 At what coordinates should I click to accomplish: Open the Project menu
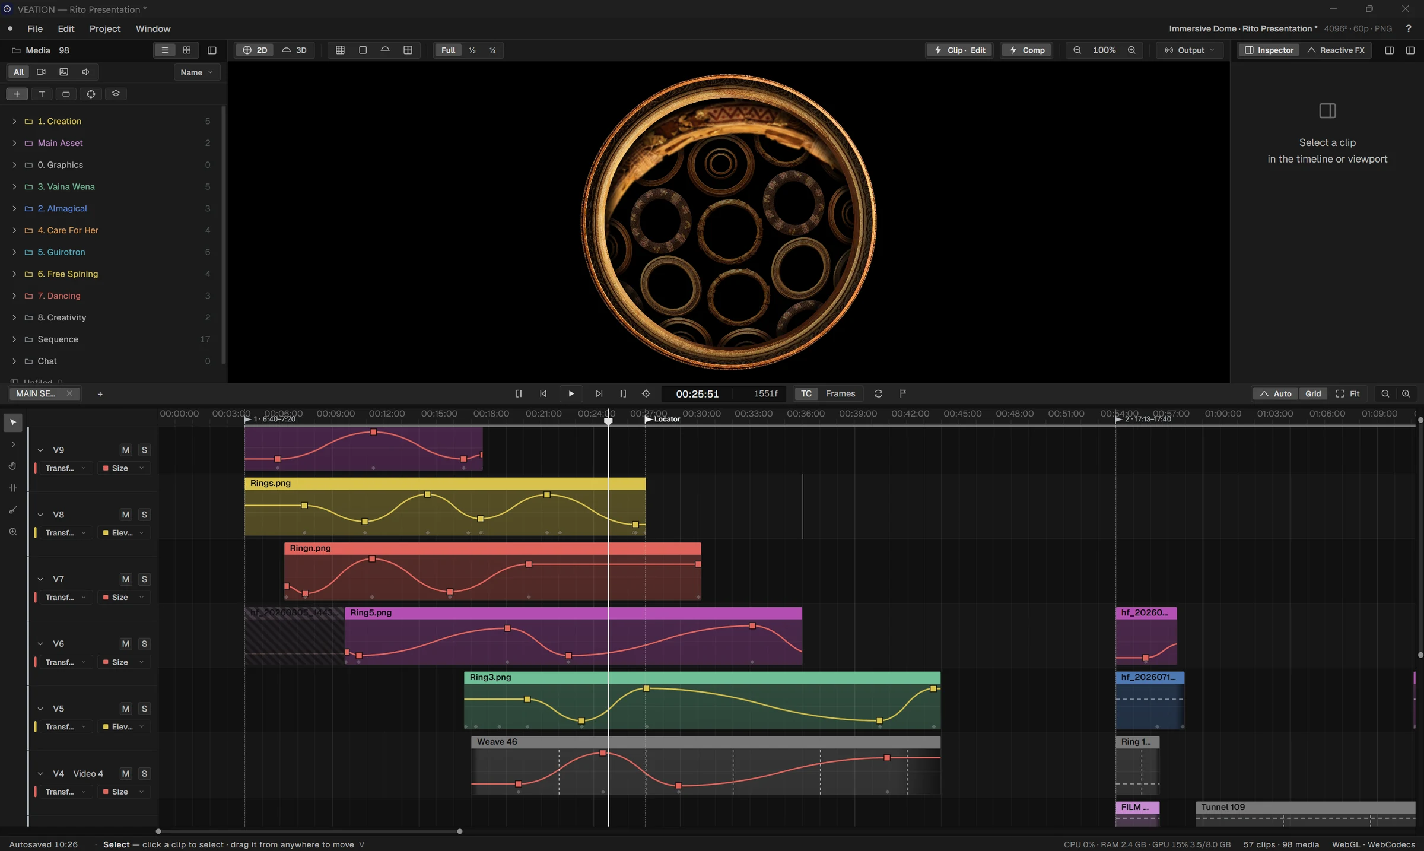[105, 28]
